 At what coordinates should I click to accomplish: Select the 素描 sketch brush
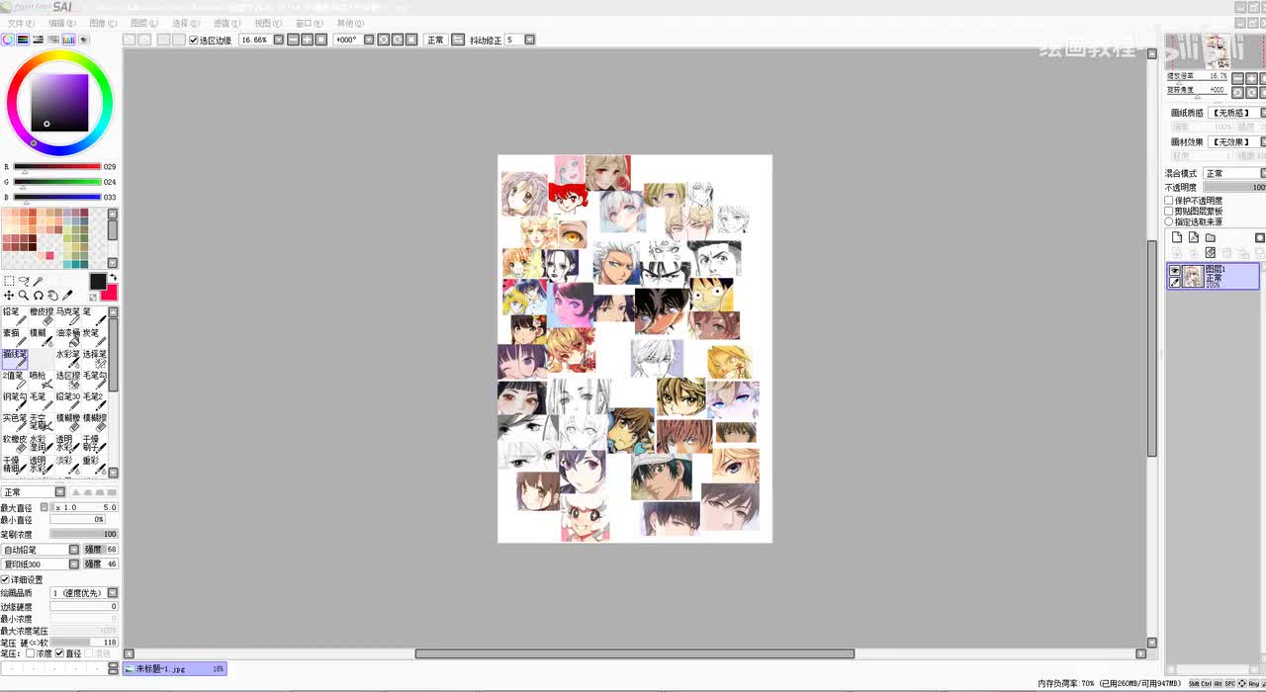tap(14, 338)
